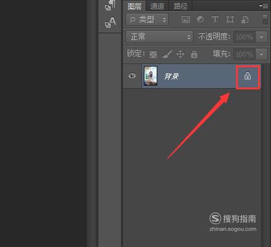
Task: Open the Character Styles panel icon
Action: pos(110,22)
